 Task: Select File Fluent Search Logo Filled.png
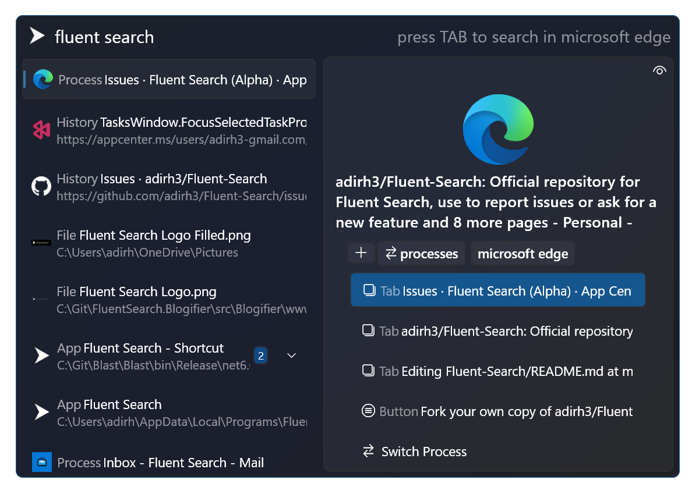coord(169,243)
